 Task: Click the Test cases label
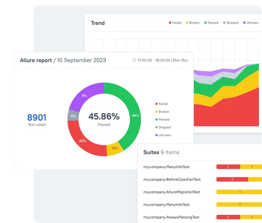click(37, 125)
